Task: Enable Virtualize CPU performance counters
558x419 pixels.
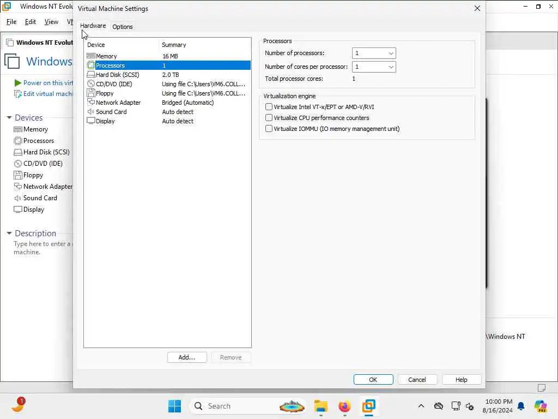Action: pos(269,118)
